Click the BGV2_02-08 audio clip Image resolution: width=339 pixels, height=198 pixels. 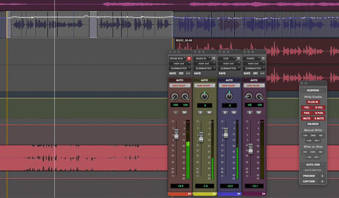pos(237,51)
